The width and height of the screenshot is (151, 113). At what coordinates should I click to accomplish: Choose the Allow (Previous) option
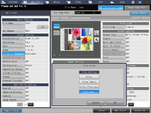89,87
